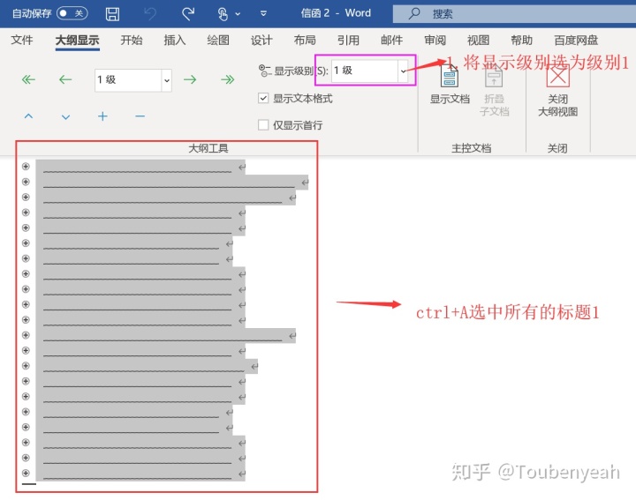Toggle the AutoSave (自动保存) switch
Screen dimensions: 636x500
[72, 13]
